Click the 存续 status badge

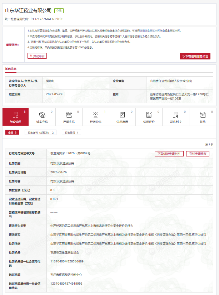click(59, 11)
